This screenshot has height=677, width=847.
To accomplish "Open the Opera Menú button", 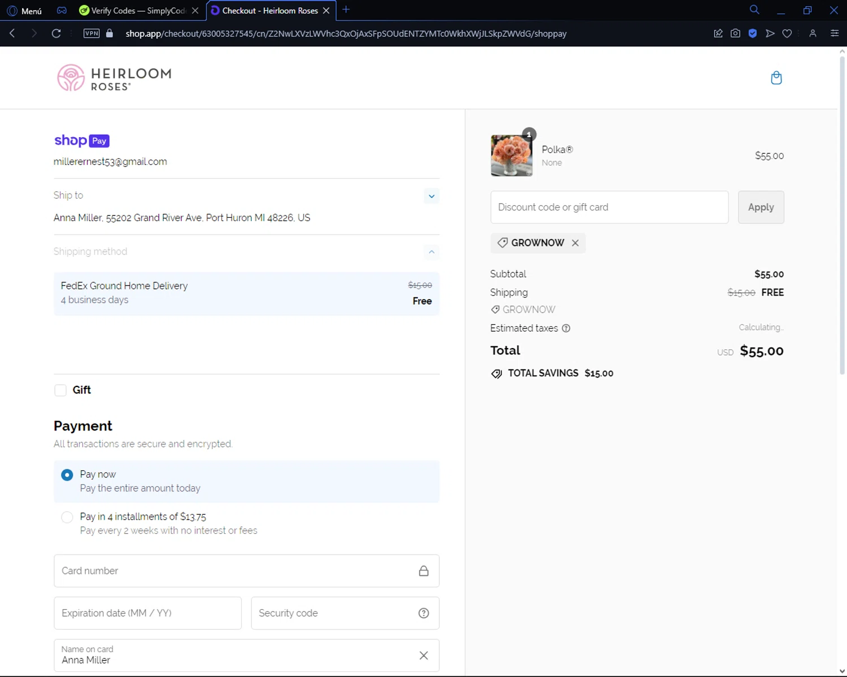I will coord(24,11).
